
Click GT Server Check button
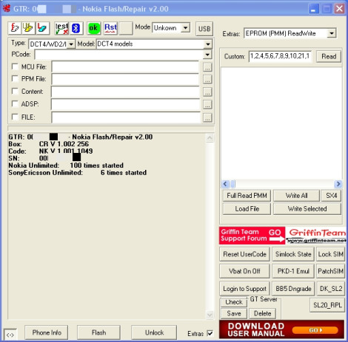pos(234,302)
